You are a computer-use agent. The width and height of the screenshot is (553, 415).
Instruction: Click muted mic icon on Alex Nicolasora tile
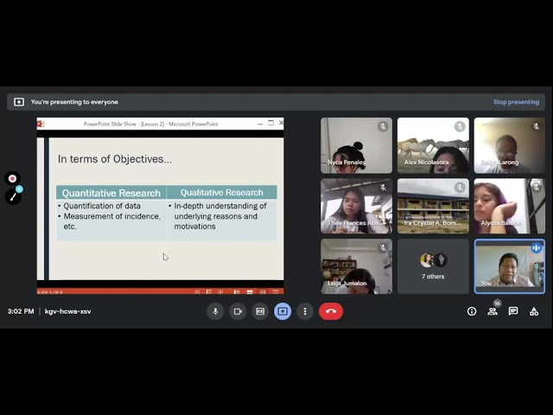pyautogui.click(x=460, y=126)
